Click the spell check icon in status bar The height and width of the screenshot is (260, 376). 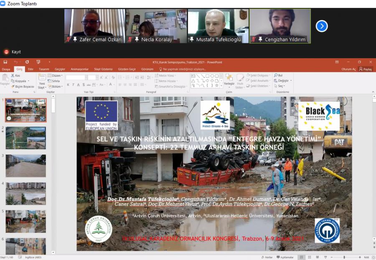(20, 257)
